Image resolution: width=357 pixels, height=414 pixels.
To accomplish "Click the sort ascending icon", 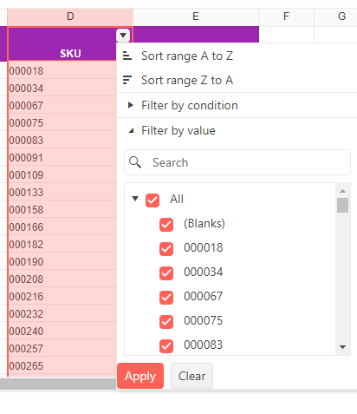I will click(x=127, y=56).
